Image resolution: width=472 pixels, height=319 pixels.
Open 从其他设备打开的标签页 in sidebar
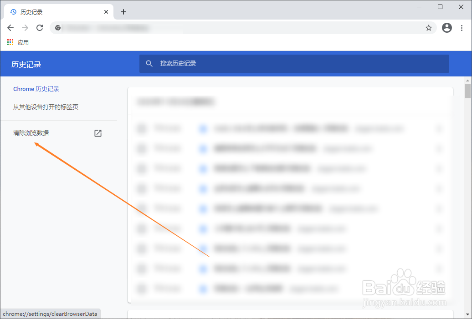click(x=46, y=107)
